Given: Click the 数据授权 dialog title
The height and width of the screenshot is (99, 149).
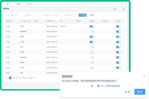Looking at the screenshot, I should click(x=67, y=76).
